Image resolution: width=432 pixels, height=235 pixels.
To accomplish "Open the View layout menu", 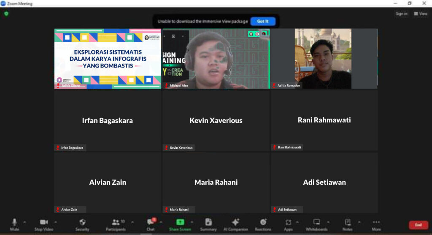I will coord(421,14).
